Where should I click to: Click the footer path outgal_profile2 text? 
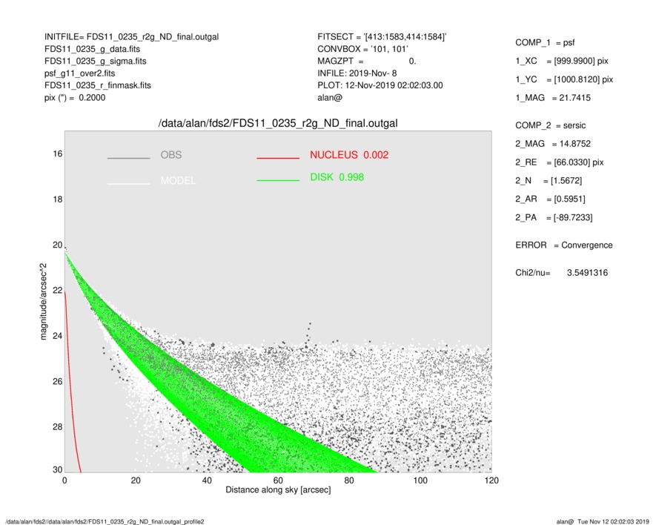[105, 521]
